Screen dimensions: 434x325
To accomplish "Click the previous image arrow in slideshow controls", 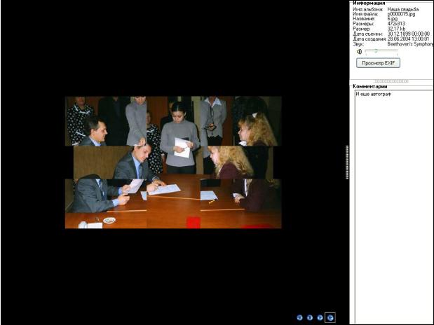I will (299, 317).
